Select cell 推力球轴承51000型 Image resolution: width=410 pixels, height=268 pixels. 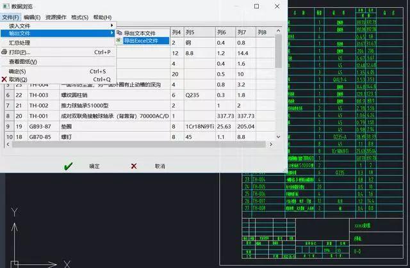115,106
